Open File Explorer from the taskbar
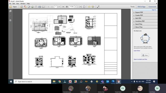 54,82
